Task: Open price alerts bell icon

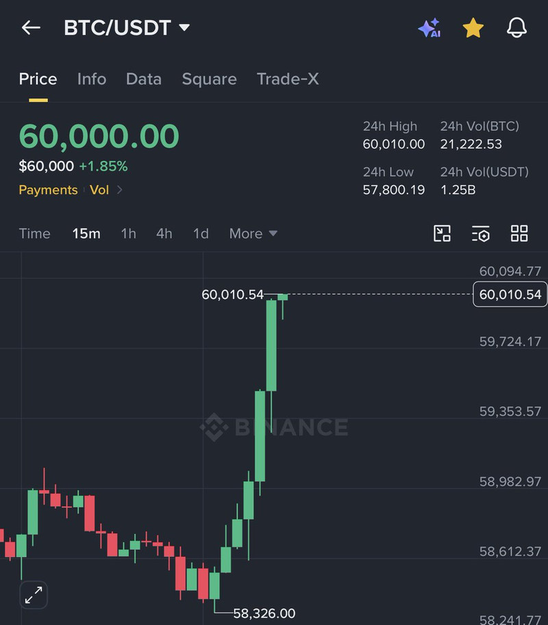Action: pyautogui.click(x=516, y=27)
